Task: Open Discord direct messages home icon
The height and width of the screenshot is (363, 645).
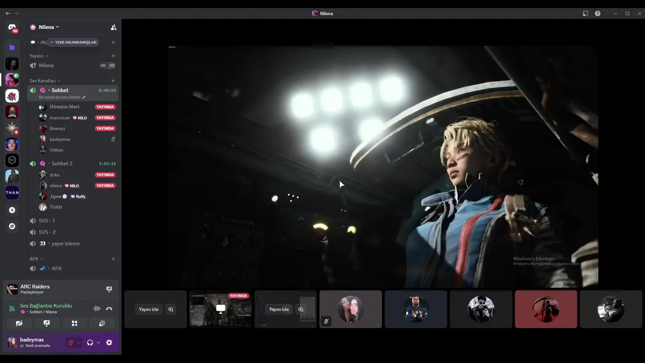Action: click(x=12, y=27)
